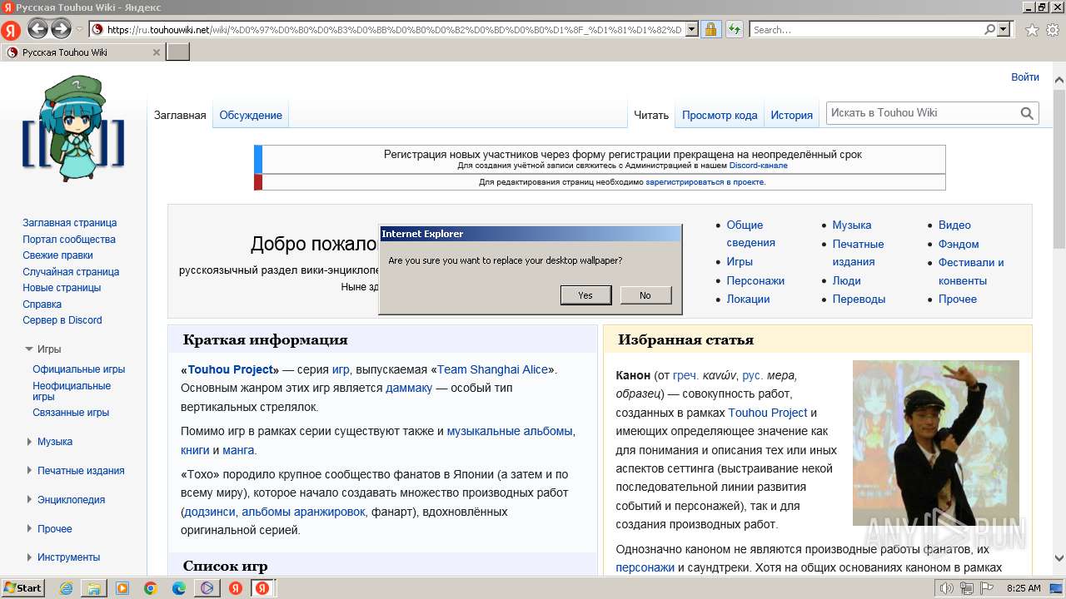The height and width of the screenshot is (599, 1066).
Task: Open the search provider dropdown arrow
Action: [1004, 29]
